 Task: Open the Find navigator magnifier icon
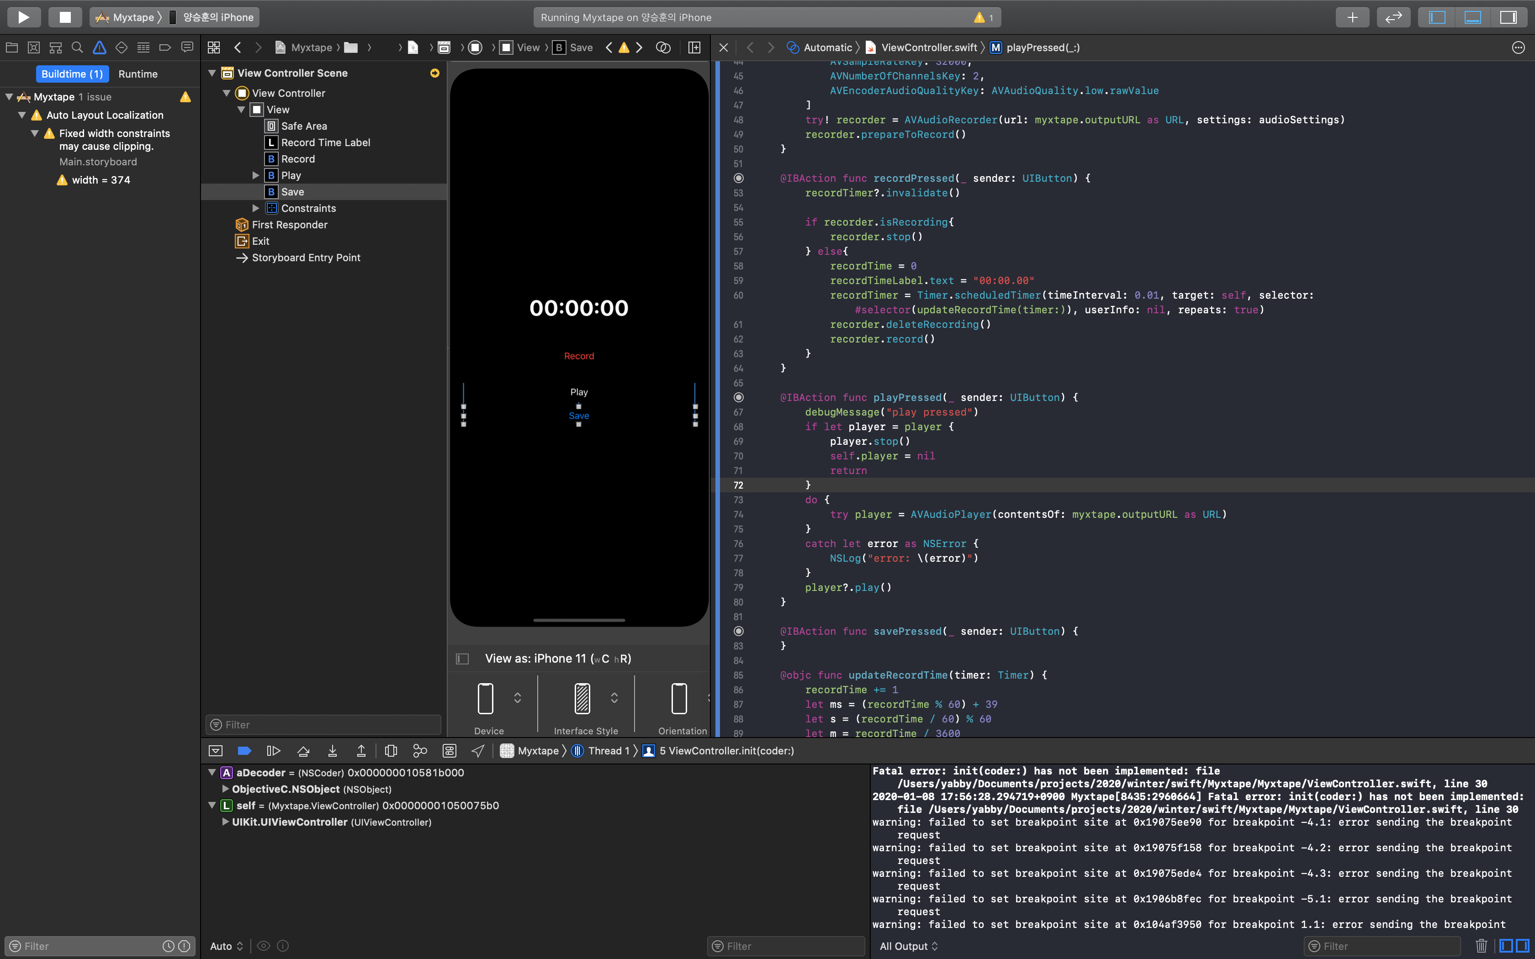77,47
